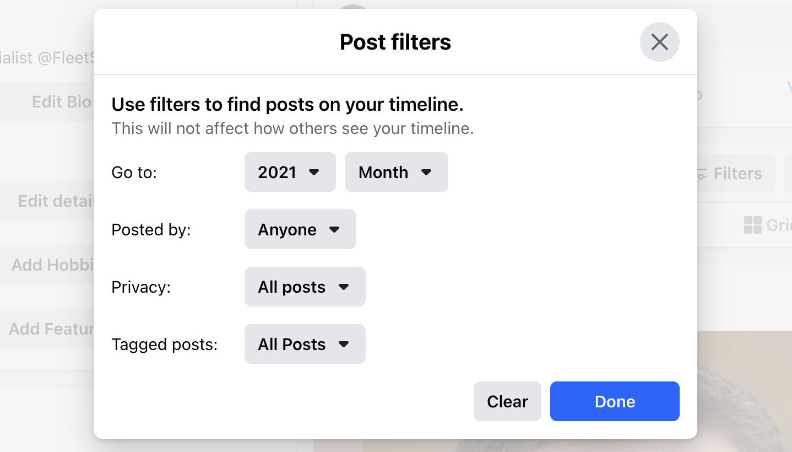Click the Edit details button

[55, 201]
